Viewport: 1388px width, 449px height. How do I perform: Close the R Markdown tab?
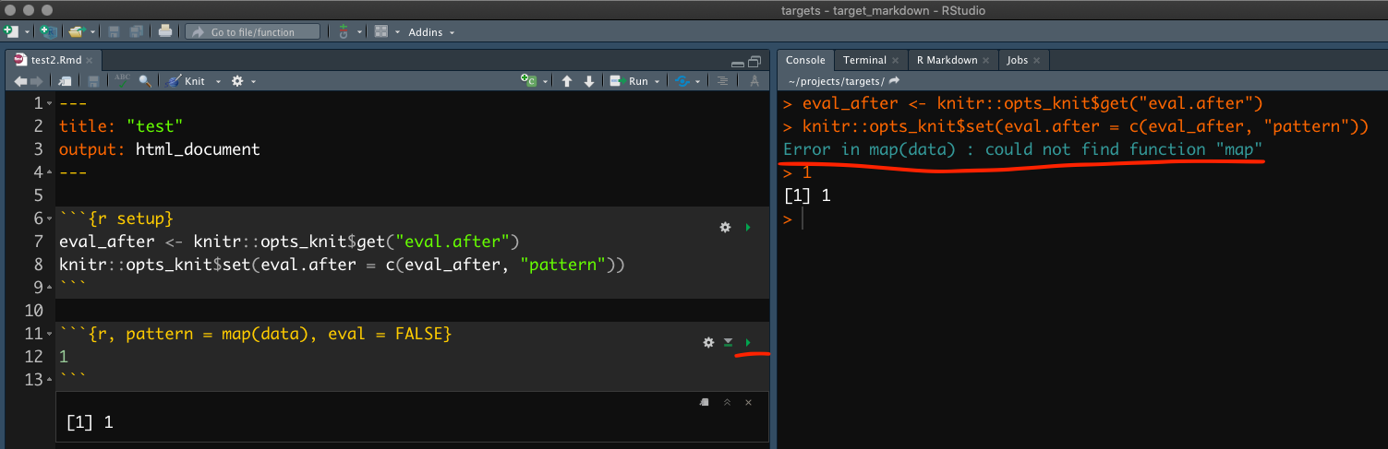pos(986,61)
